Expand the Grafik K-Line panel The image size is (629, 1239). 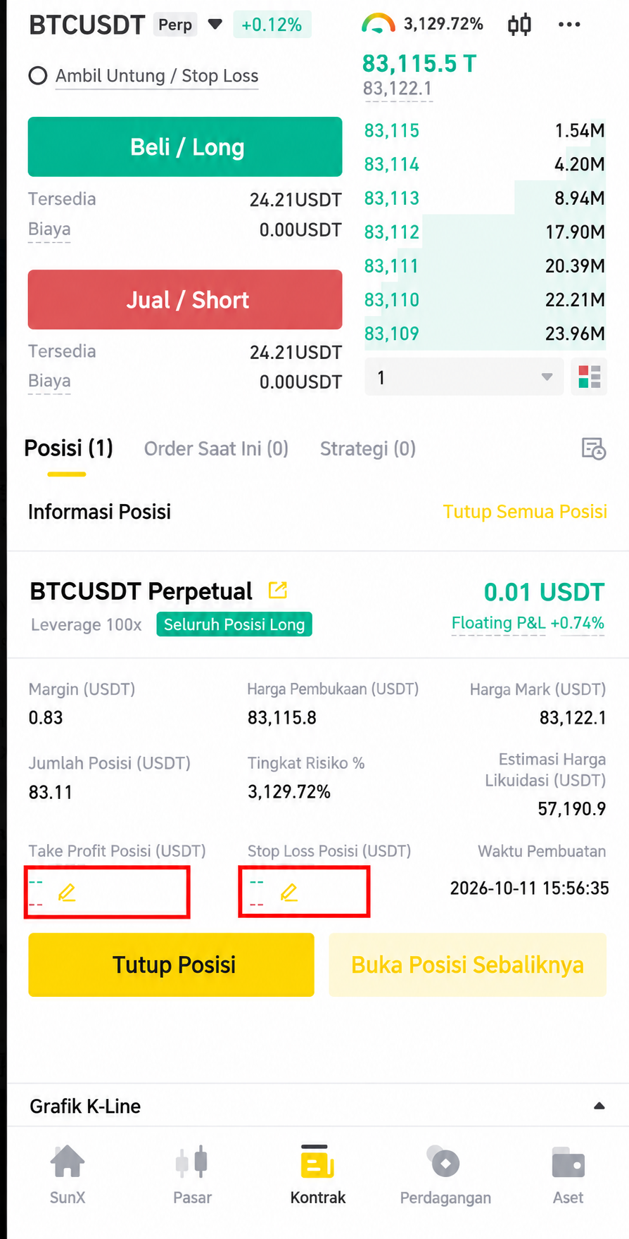(599, 1106)
